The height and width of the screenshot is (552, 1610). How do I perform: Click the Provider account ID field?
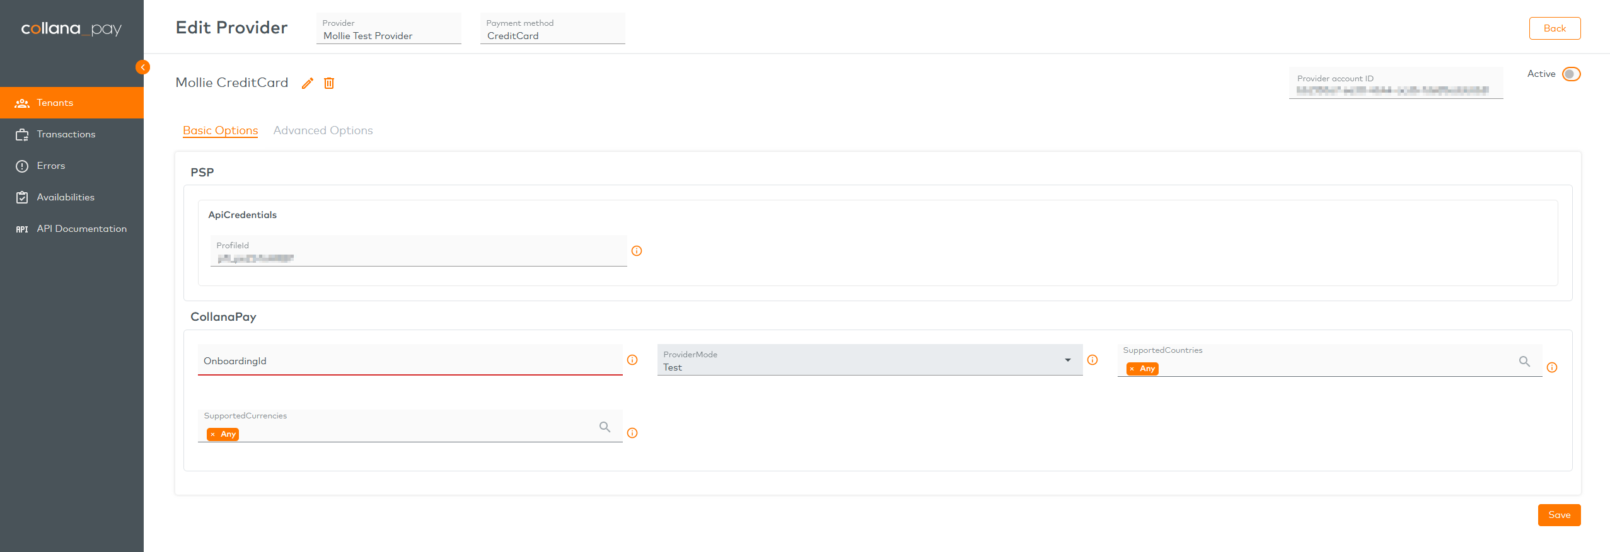pos(1396,83)
